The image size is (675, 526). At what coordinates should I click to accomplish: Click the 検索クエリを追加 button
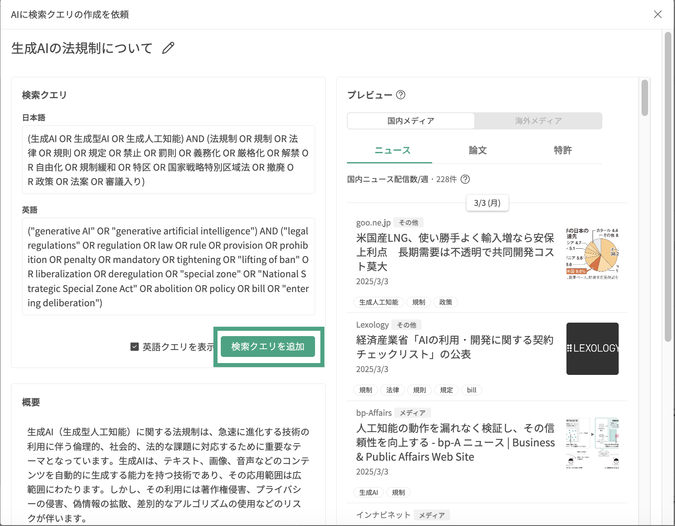click(x=268, y=347)
